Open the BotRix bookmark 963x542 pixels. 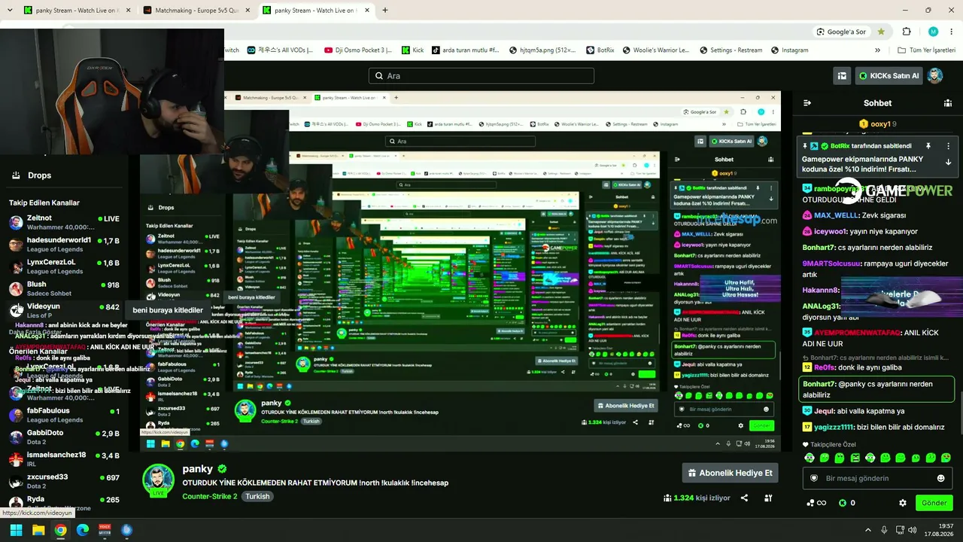[x=599, y=50]
